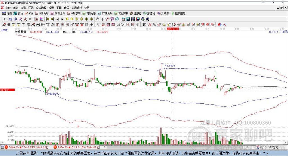Open the calculator icon in toolbar

coord(128,19)
